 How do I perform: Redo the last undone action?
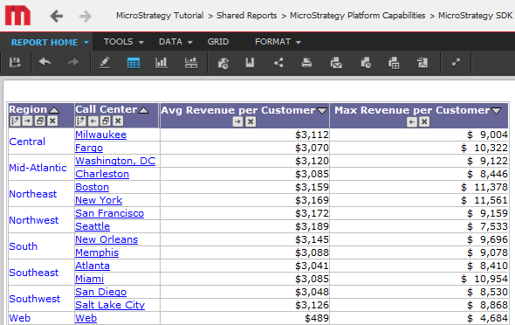point(73,62)
